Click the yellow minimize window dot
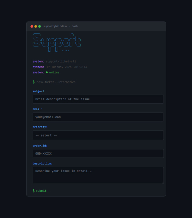Viewport: 192px width, 218px height. coord(36,26)
